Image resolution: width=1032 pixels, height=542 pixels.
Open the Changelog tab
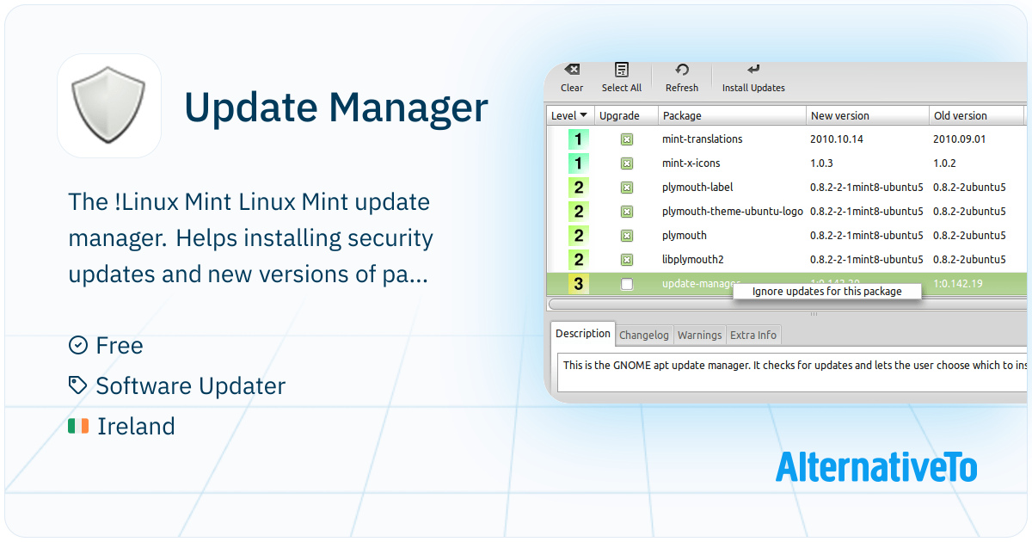coord(644,336)
